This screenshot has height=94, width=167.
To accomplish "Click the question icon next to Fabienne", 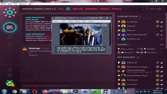I will click(x=158, y=62).
